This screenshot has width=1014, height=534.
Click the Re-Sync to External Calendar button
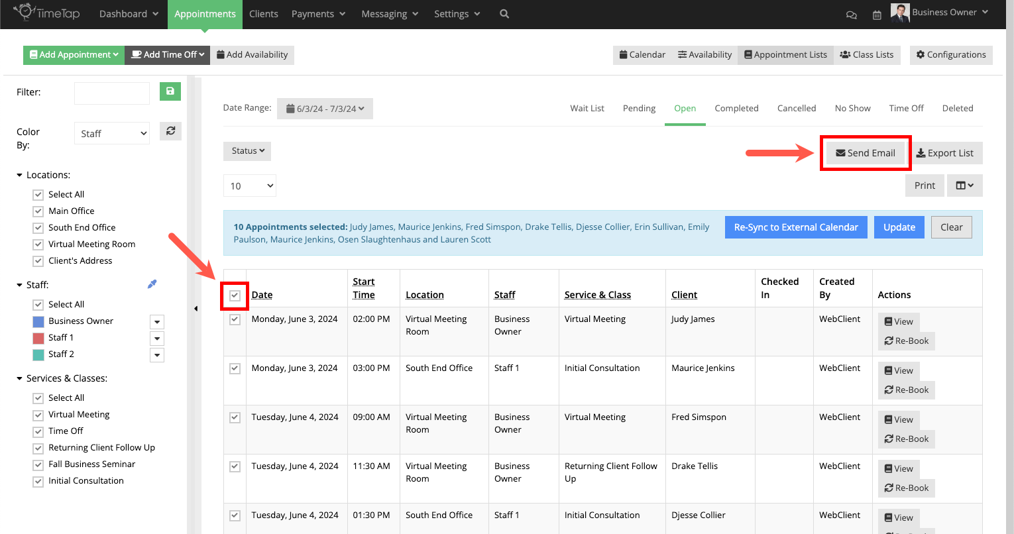point(795,227)
